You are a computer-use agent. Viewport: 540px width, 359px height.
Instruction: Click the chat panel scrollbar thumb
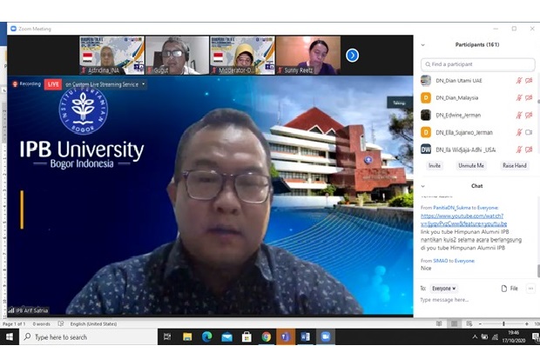[x=538, y=270]
